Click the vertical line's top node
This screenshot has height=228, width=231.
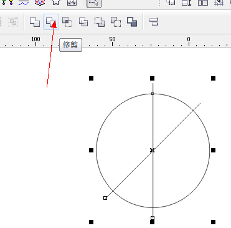coord(153,94)
